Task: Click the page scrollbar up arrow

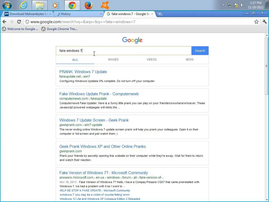Action: pyautogui.click(x=267, y=35)
